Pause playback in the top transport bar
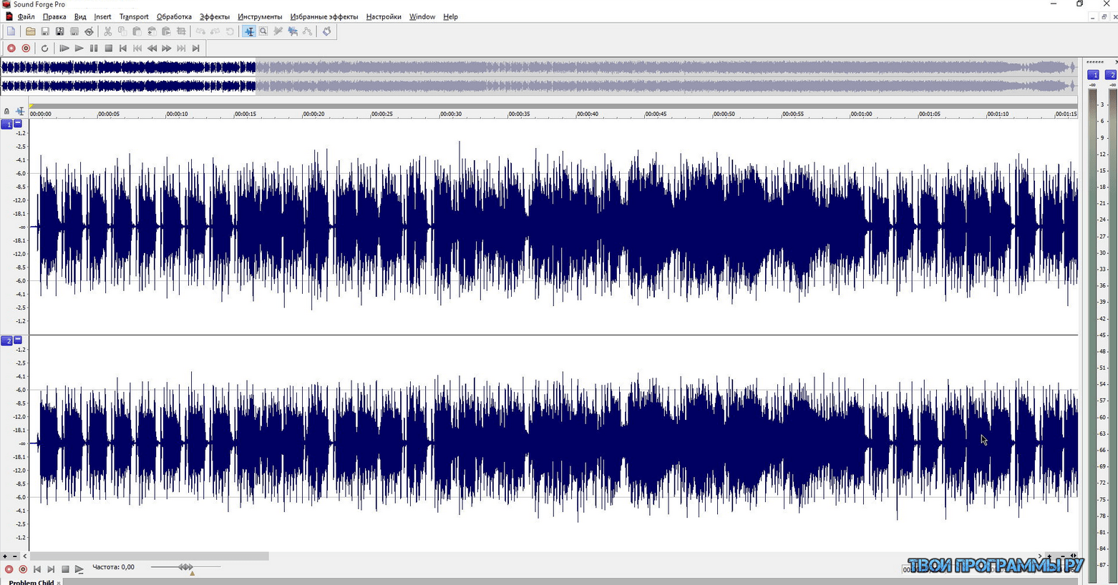 tap(94, 49)
